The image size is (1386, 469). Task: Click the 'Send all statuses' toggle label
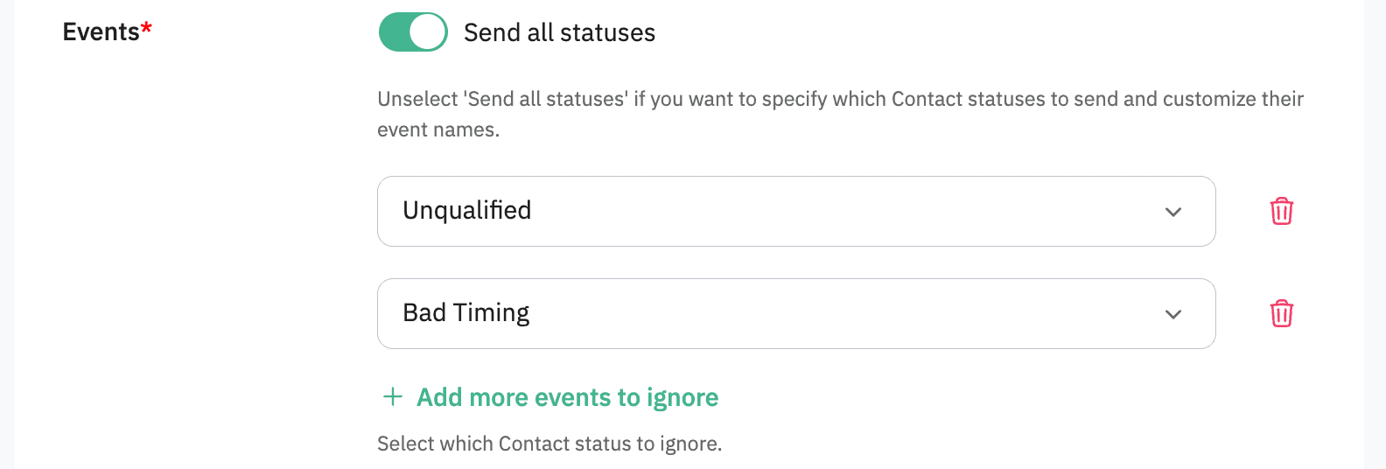click(x=559, y=32)
